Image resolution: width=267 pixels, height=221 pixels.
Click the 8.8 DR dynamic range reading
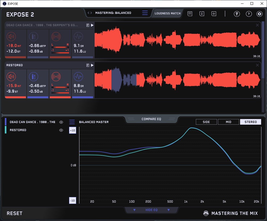79,86
